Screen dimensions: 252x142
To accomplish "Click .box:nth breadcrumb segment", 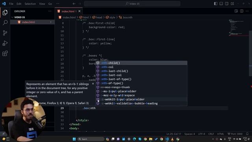I will tap(128, 17).
